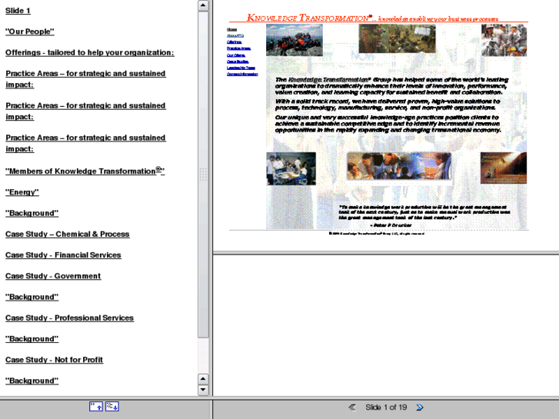Click the Contact Information link in the slide

(x=242, y=74)
